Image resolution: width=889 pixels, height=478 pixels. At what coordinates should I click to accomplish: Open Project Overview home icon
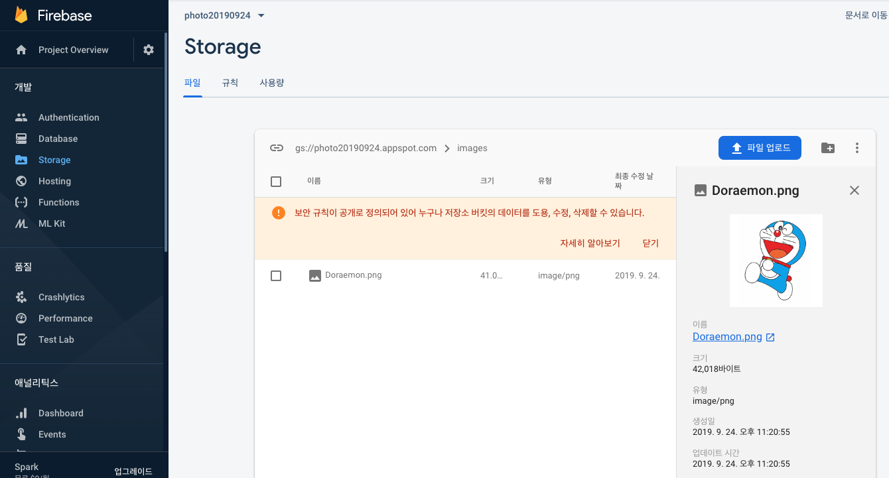click(21, 50)
